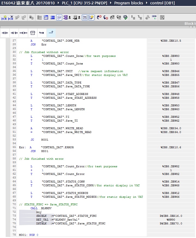
Task: Click the open branch icon
Action: point(41,33)
